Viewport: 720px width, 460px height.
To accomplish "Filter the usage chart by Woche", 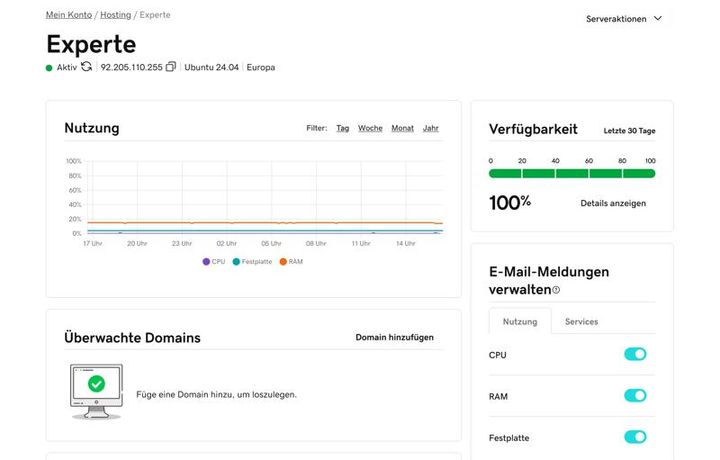I will [x=370, y=129].
